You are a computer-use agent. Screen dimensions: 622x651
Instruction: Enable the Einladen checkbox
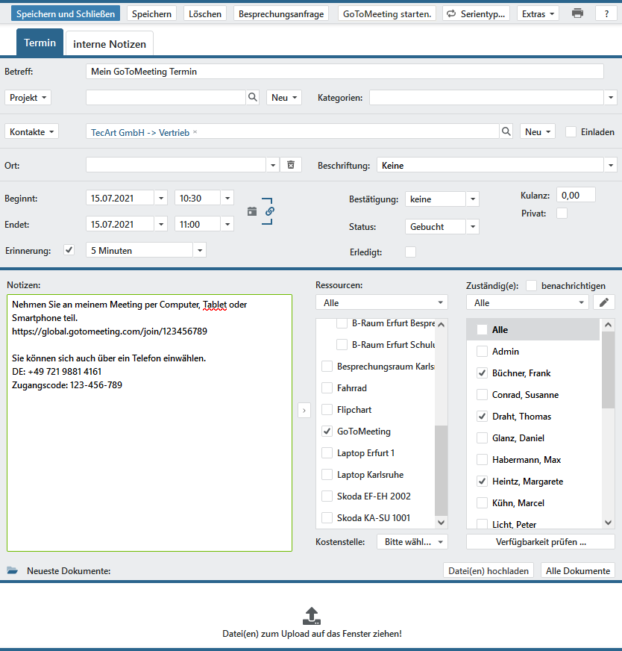point(571,131)
